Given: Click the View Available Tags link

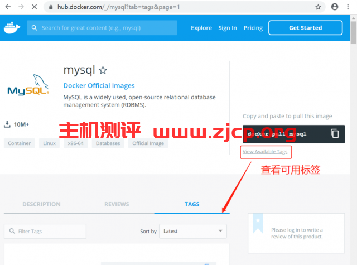Looking at the screenshot, I should point(265,152).
